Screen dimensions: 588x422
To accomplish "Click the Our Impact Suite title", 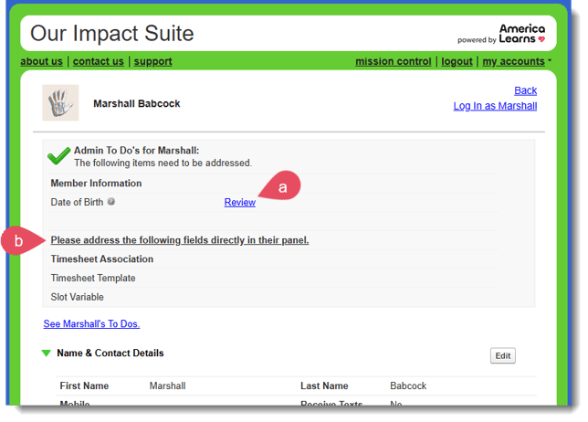I will (112, 35).
